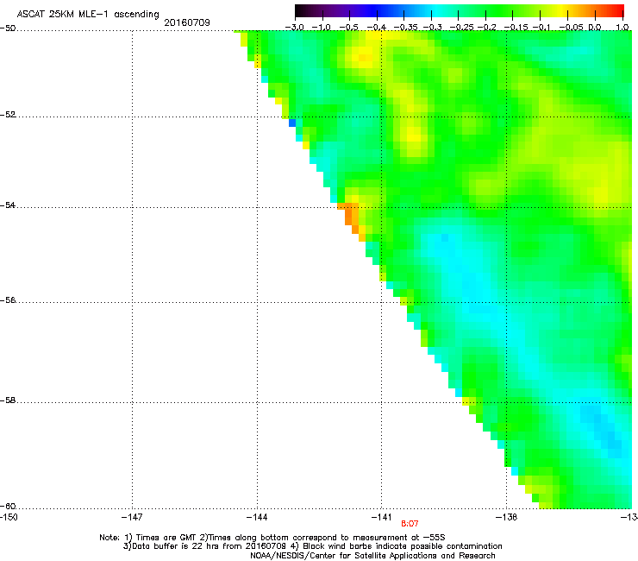Click the -0.4 colorbar tick label
The width and height of the screenshot is (638, 561).
tap(377, 27)
